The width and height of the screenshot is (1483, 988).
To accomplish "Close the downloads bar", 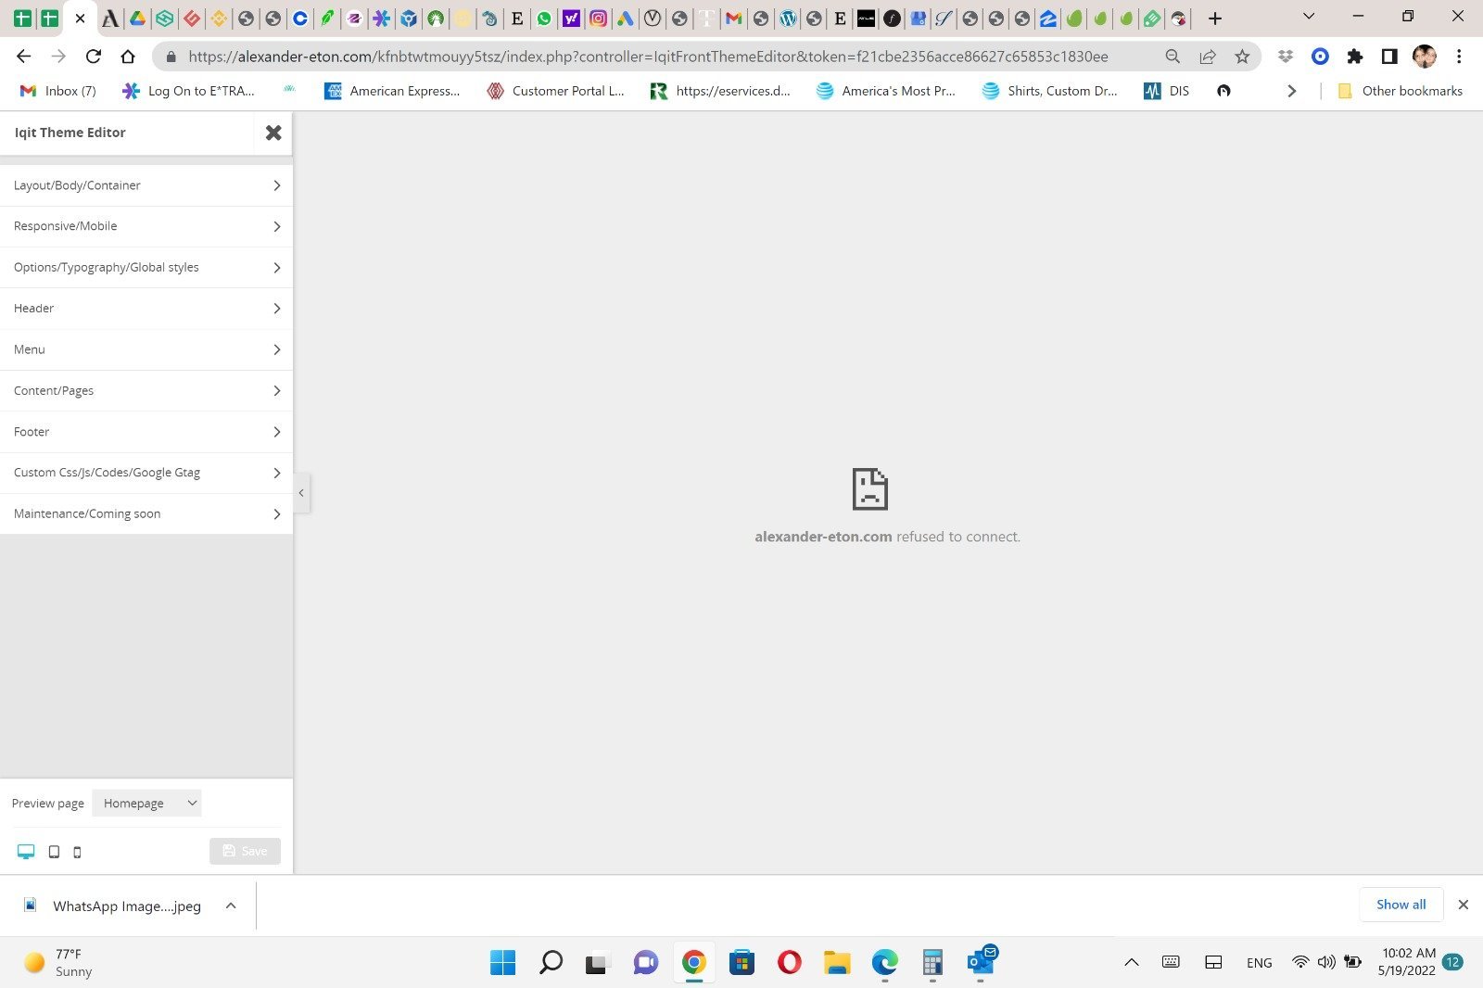I will pyautogui.click(x=1464, y=905).
